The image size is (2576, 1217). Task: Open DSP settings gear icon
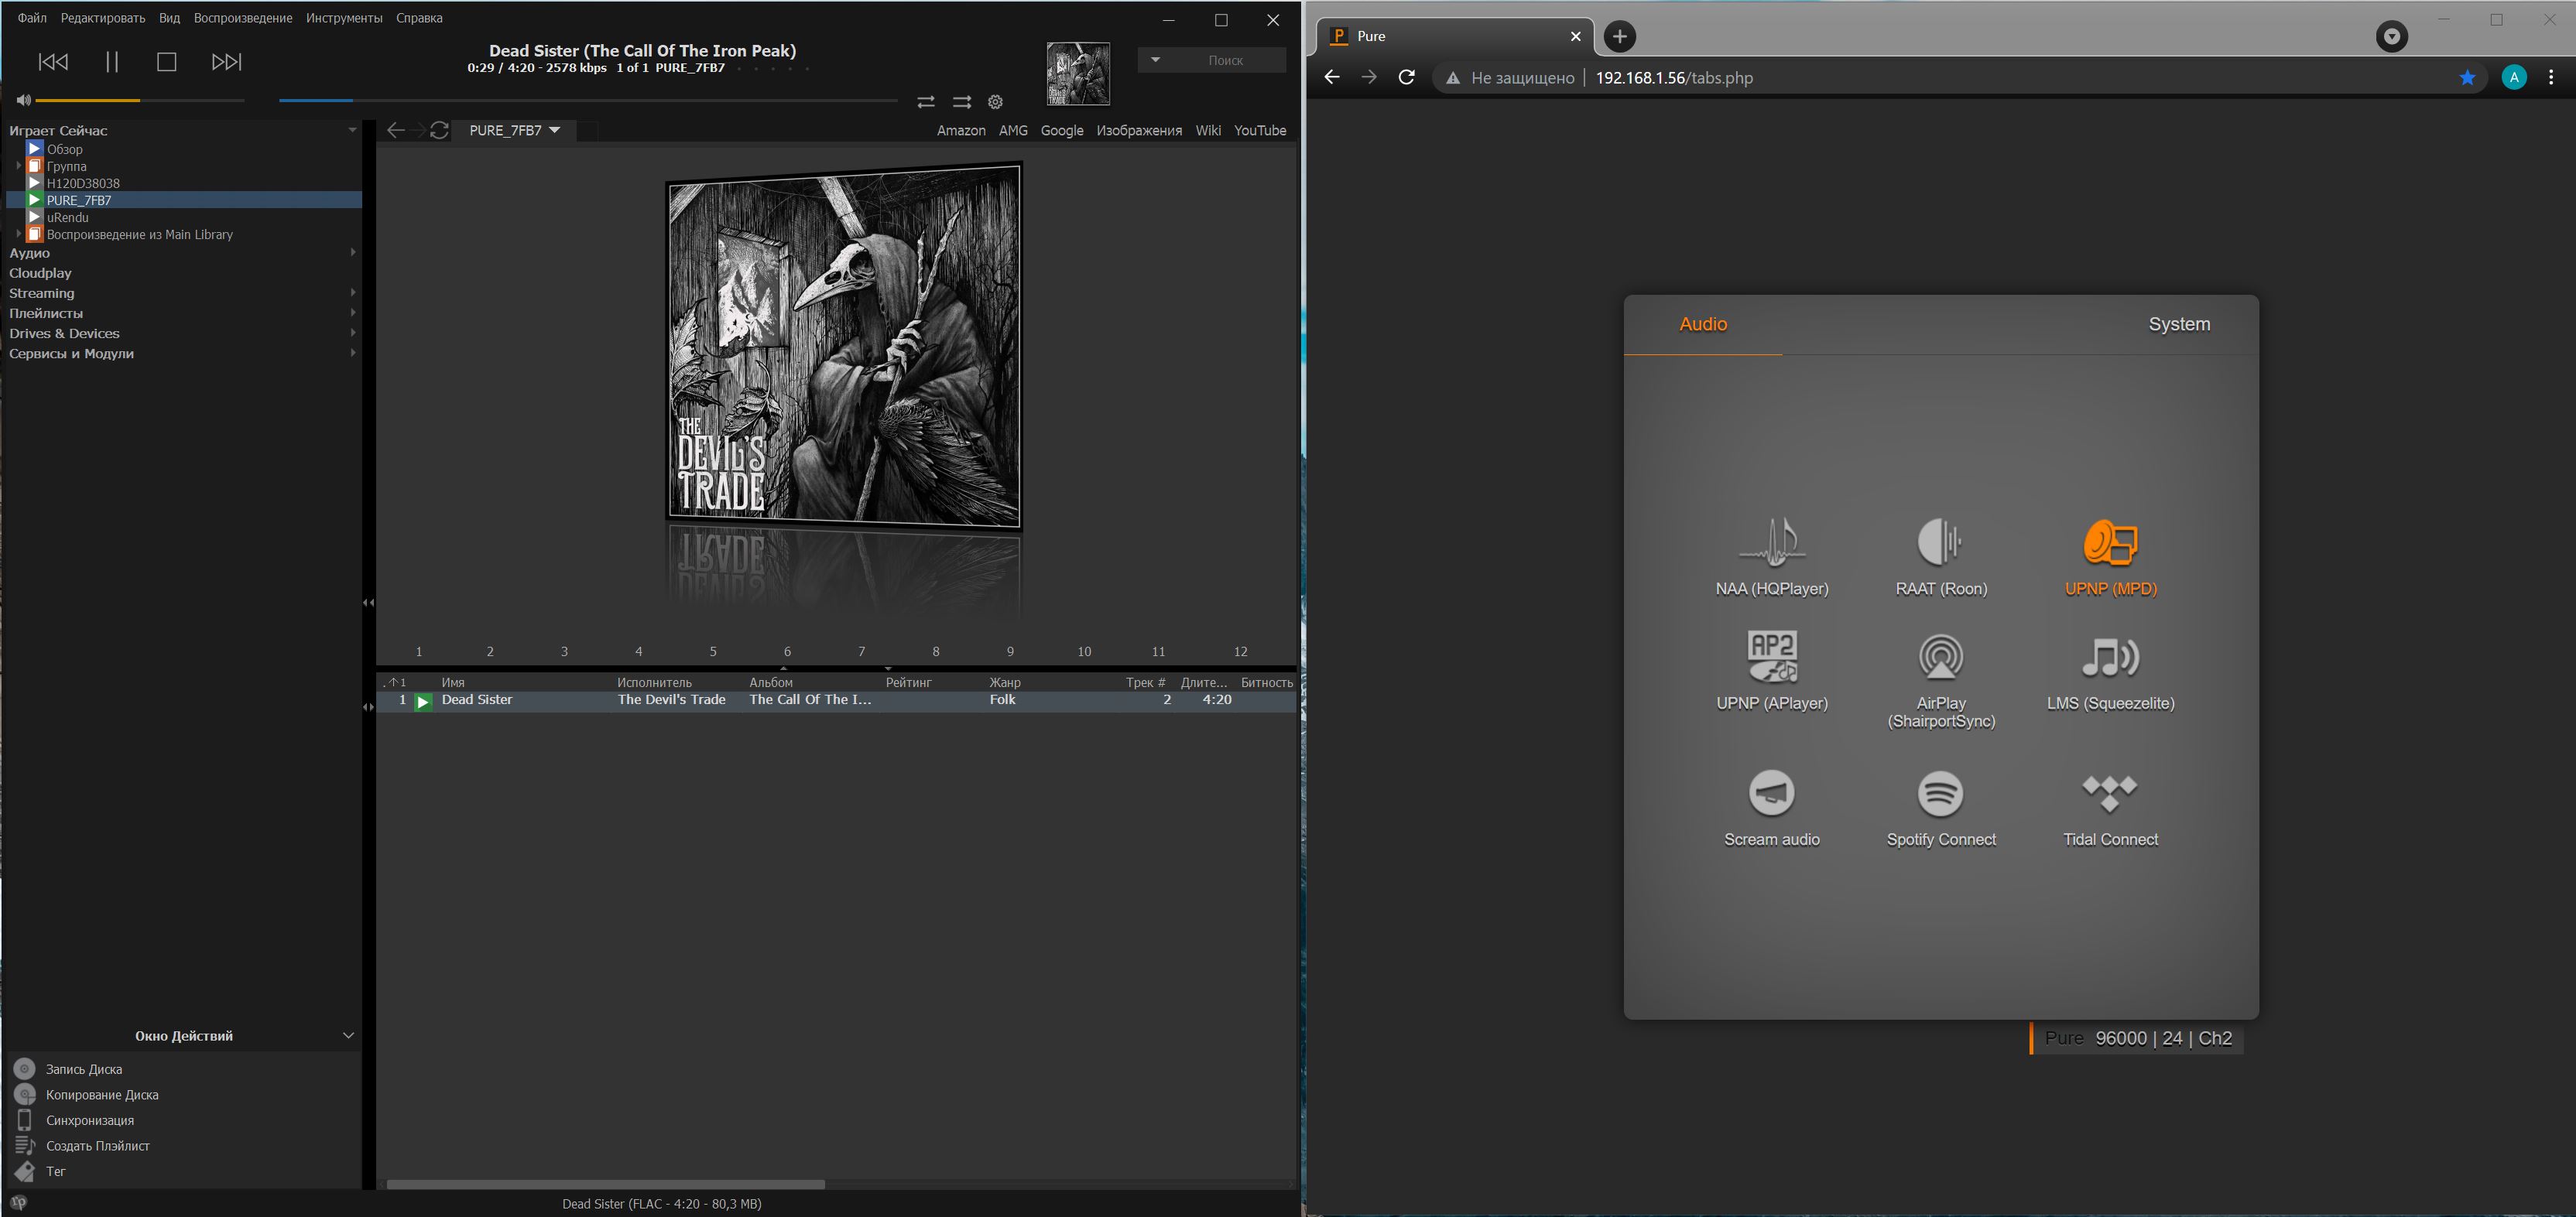(x=995, y=102)
